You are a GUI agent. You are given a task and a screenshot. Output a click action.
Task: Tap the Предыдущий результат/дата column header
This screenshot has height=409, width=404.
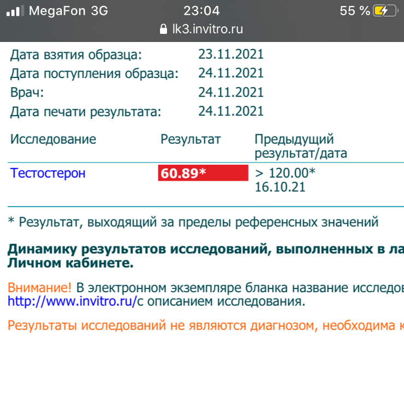[301, 146]
